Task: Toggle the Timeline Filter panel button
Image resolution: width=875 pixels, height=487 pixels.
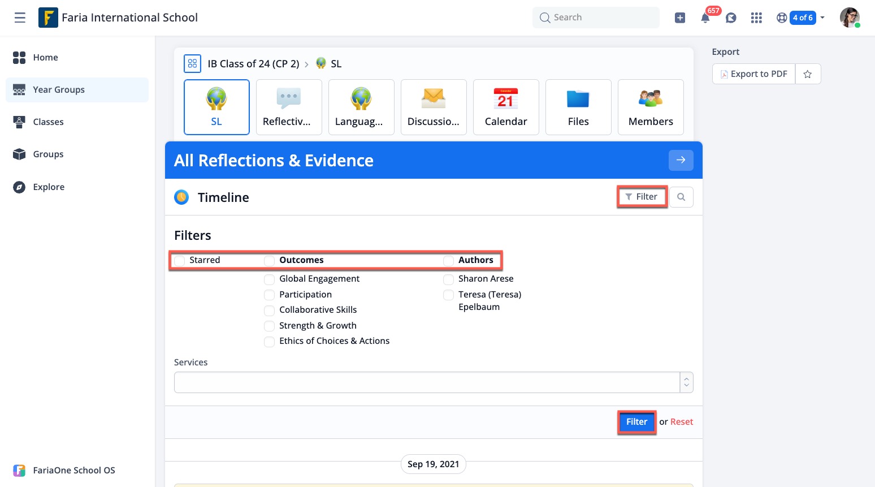Action: (642, 197)
